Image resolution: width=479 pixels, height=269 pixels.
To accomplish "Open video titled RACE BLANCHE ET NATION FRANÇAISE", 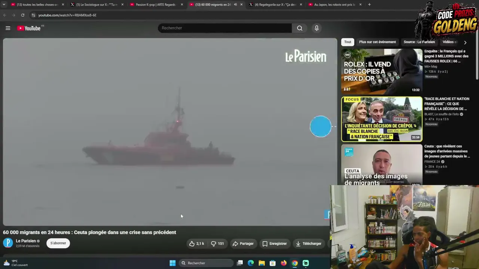I will pos(447,104).
